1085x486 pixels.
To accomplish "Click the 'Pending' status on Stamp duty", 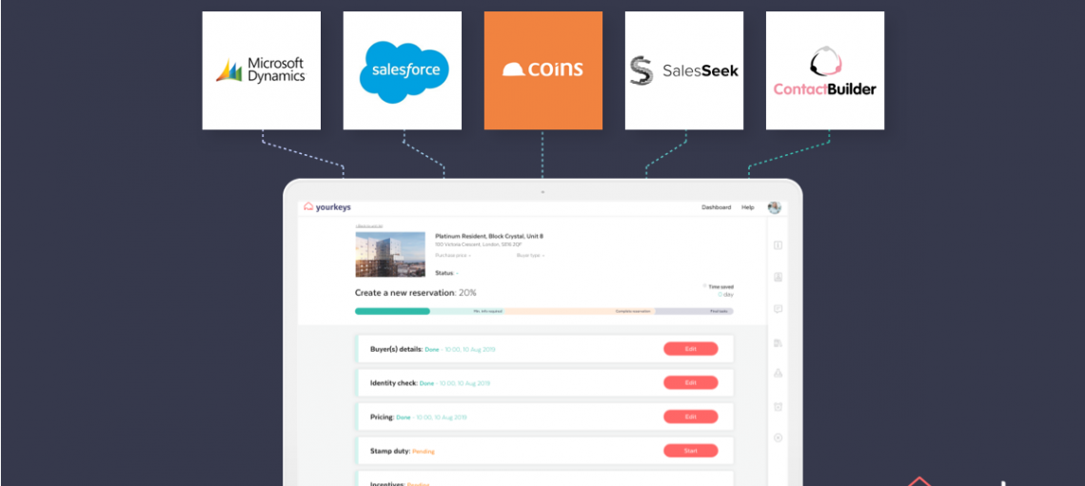I will 424,452.
